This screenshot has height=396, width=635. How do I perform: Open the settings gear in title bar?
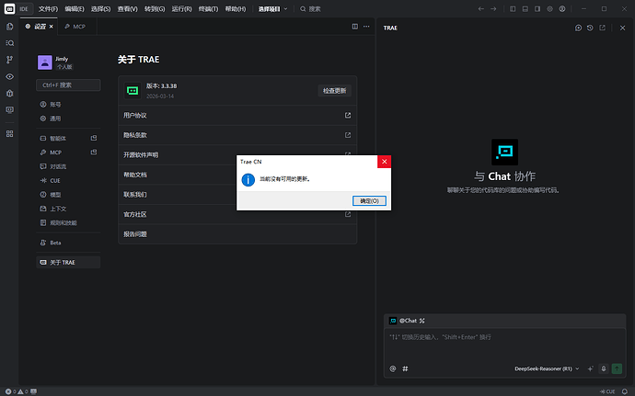(550, 9)
